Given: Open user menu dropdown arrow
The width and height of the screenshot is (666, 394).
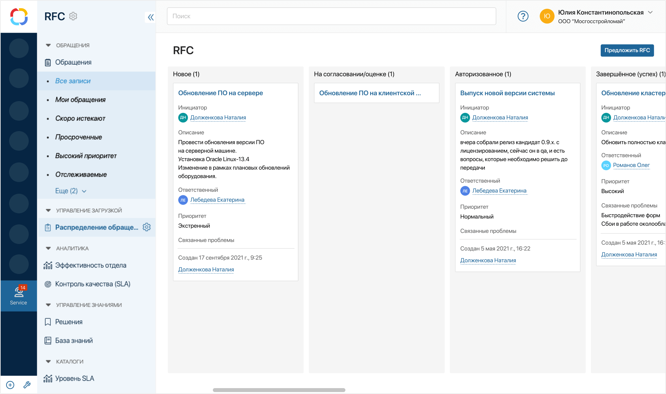Looking at the screenshot, I should [650, 12].
